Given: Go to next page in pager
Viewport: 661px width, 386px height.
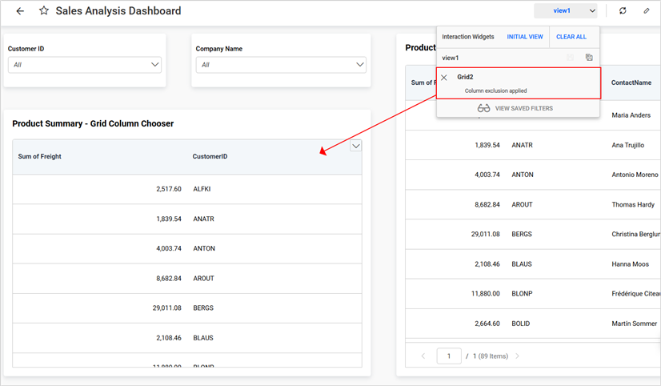Looking at the screenshot, I should pyautogui.click(x=518, y=356).
